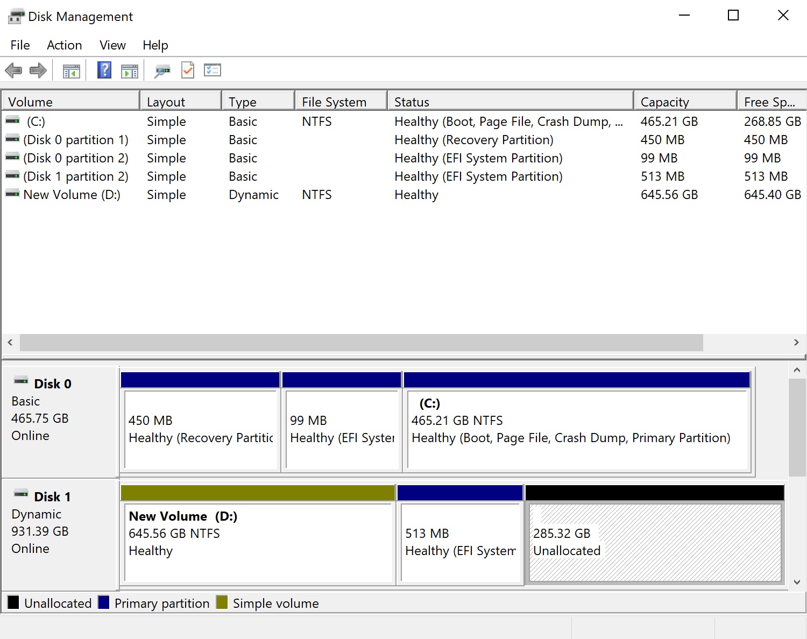This screenshot has height=639, width=807.
Task: Click the Disk Management title bar icon
Action: pos(16,15)
